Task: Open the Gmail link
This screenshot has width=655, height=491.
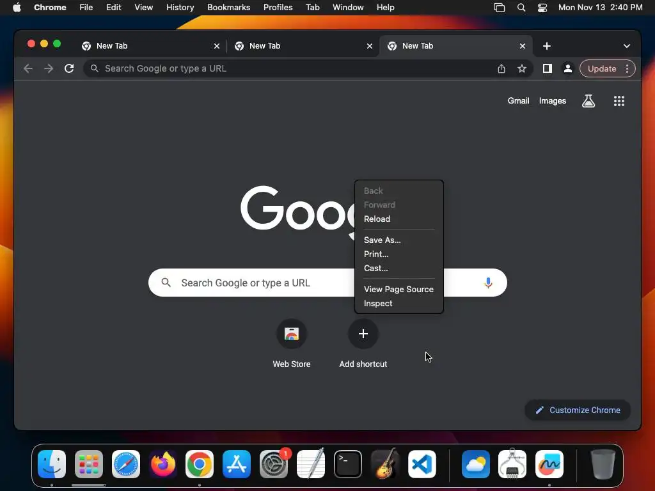Action: pos(518,100)
